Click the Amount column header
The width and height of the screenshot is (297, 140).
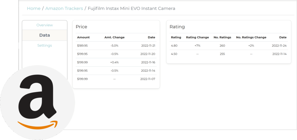[x=83, y=37]
